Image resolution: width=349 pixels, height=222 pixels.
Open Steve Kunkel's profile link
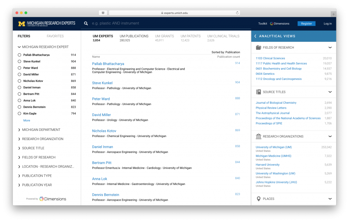click(102, 83)
